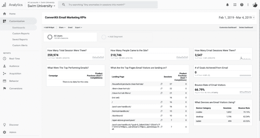Click the Device Category column header
Screen dimensions: 260x138
(203, 108)
